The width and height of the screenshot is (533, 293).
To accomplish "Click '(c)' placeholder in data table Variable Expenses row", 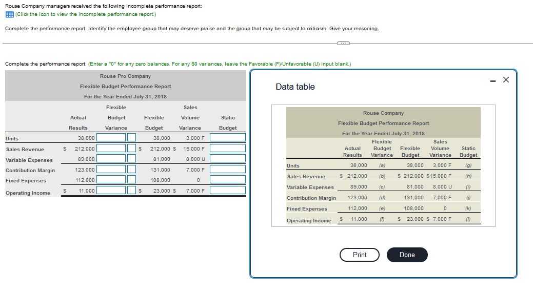I will pyautogui.click(x=382, y=187).
